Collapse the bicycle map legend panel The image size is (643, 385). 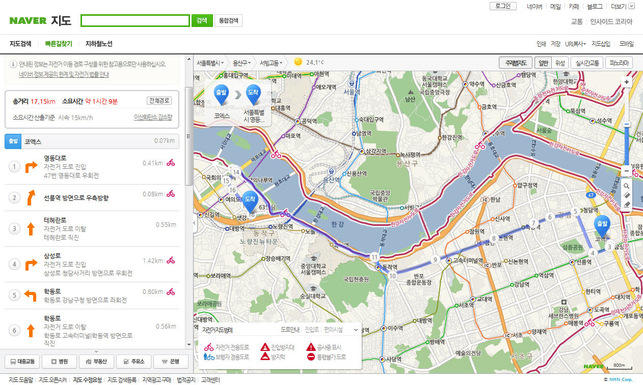[x=356, y=330]
